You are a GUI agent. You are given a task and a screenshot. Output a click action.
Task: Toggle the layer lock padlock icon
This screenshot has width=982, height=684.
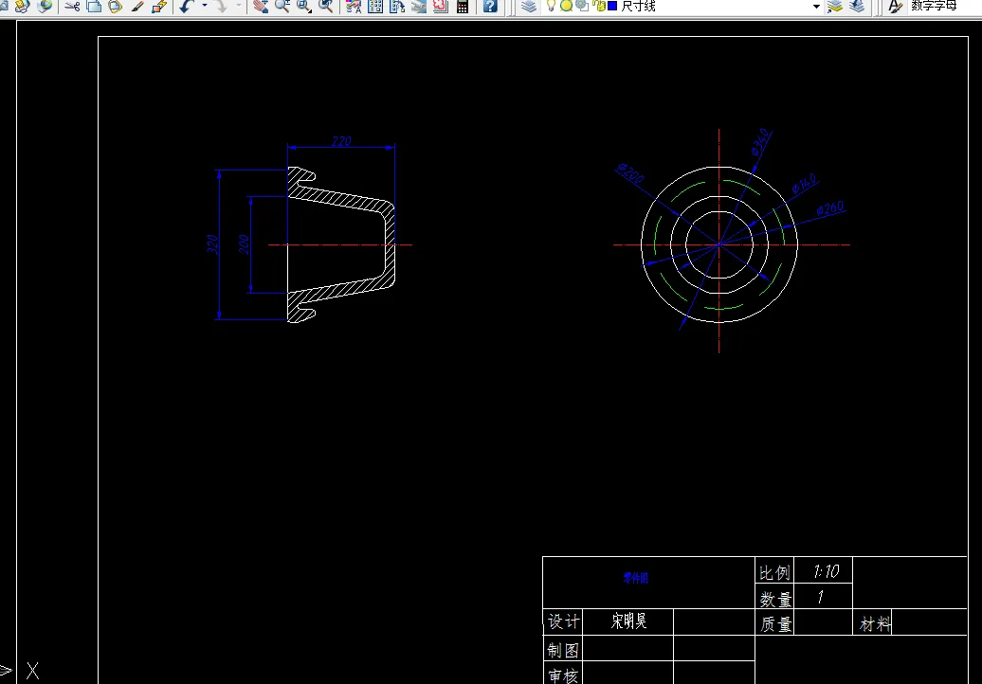click(598, 6)
